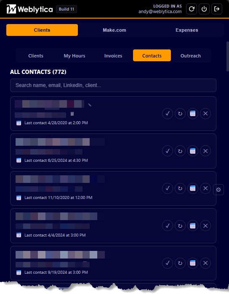Focus the contact search field

coord(113,85)
